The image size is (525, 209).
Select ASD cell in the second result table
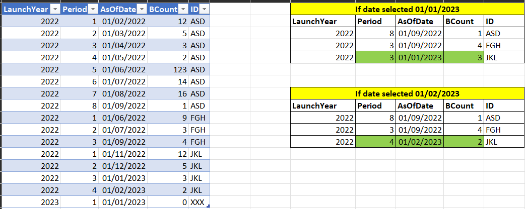[504, 118]
